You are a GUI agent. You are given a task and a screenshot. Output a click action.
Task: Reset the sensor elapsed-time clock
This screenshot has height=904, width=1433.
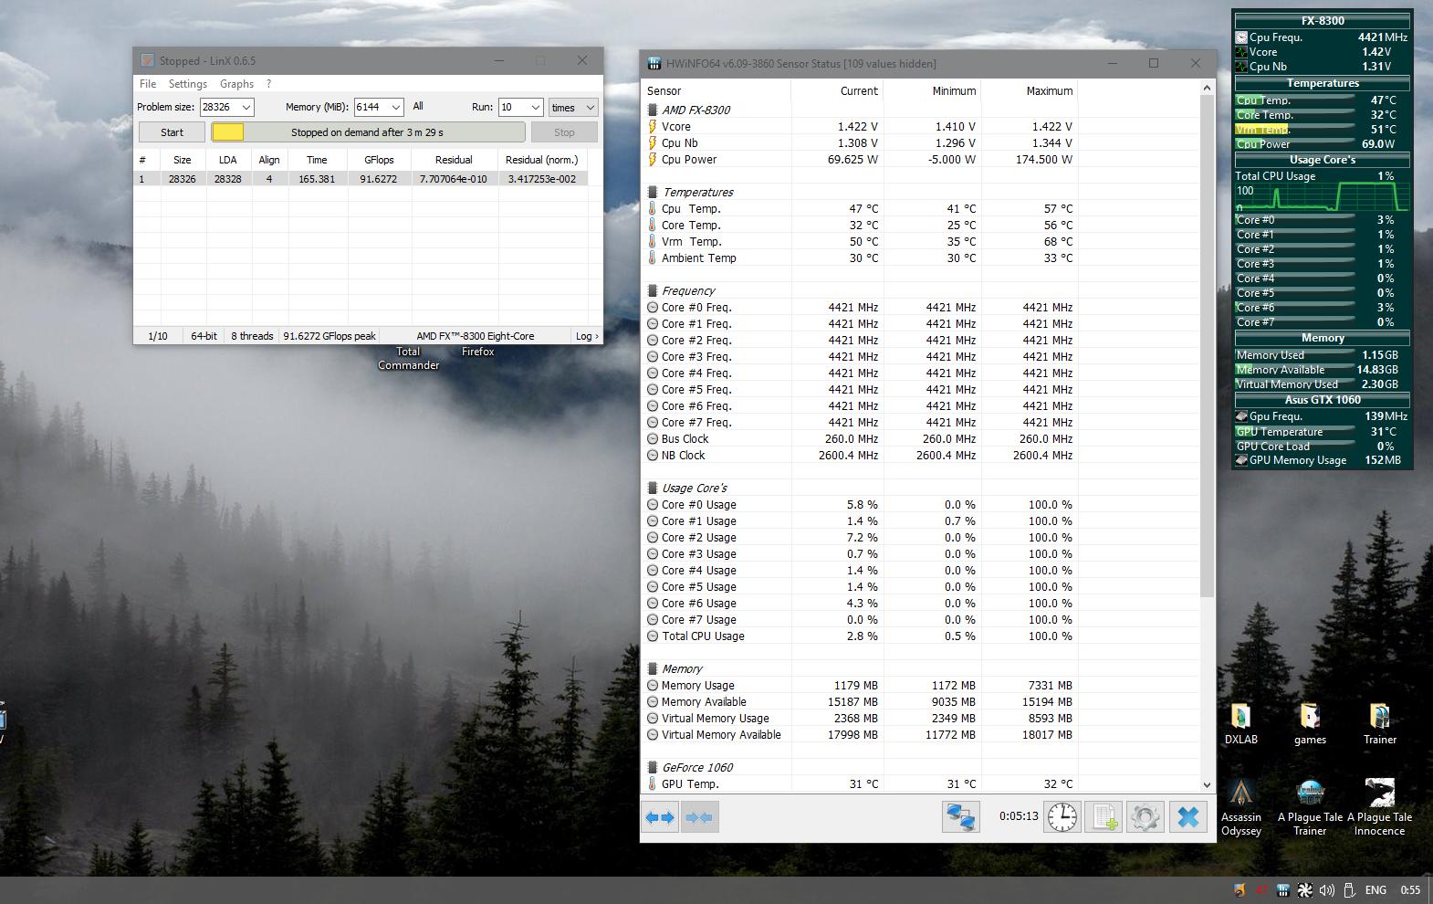click(x=1062, y=817)
